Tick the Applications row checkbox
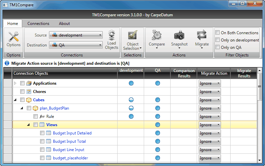 coord(22,83)
